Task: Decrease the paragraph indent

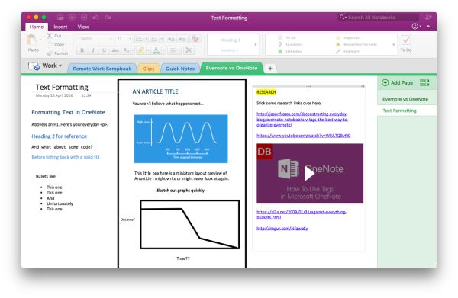Action: point(172,39)
